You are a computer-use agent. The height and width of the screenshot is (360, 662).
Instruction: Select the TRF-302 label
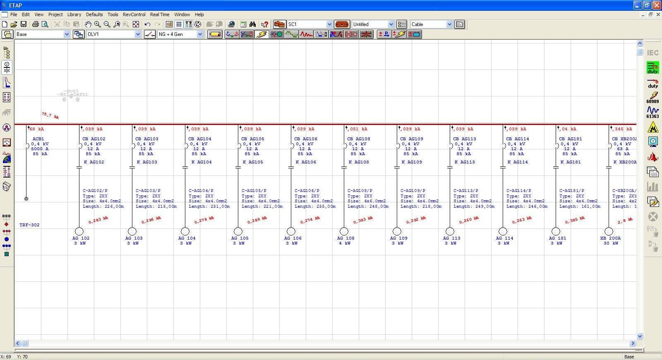pyautogui.click(x=29, y=225)
